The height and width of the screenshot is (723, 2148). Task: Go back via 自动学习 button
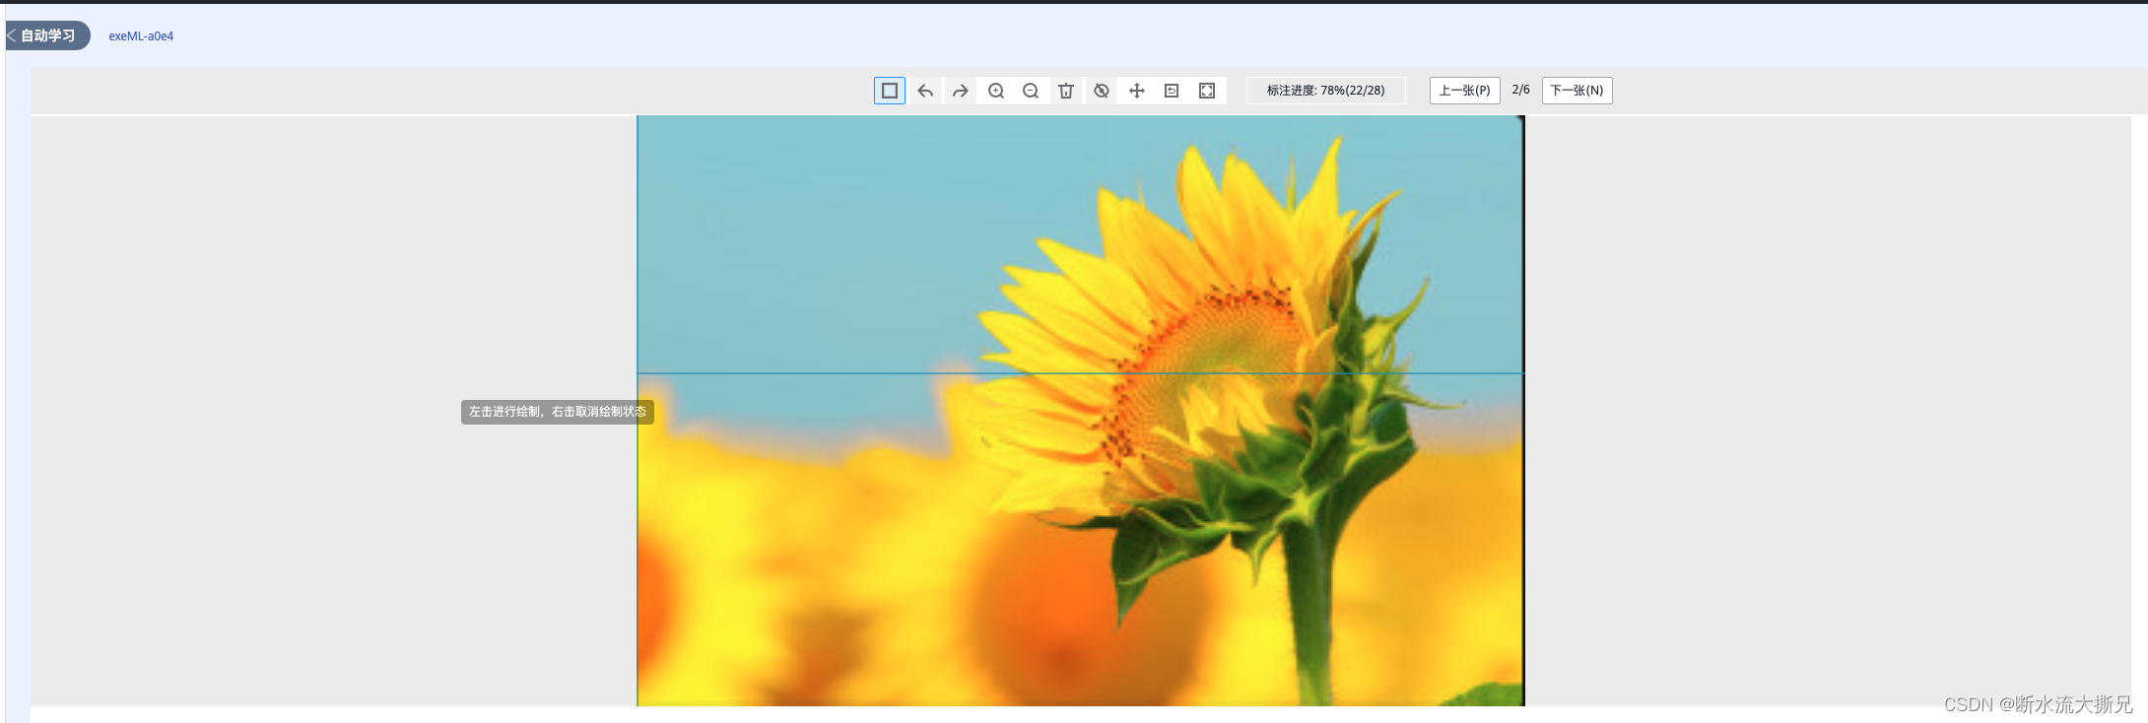[47, 35]
